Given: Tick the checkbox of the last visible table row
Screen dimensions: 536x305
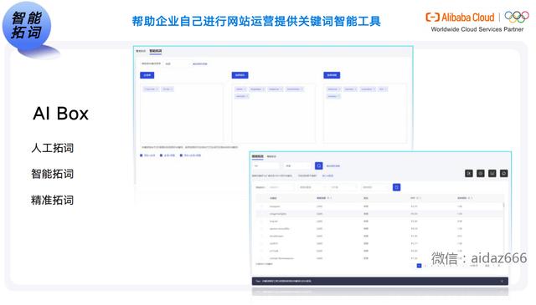Looking at the screenshot, I should pyautogui.click(x=262, y=258).
